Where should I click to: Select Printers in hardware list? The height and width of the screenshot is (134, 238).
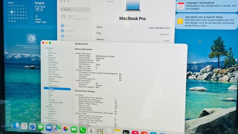click(51, 90)
